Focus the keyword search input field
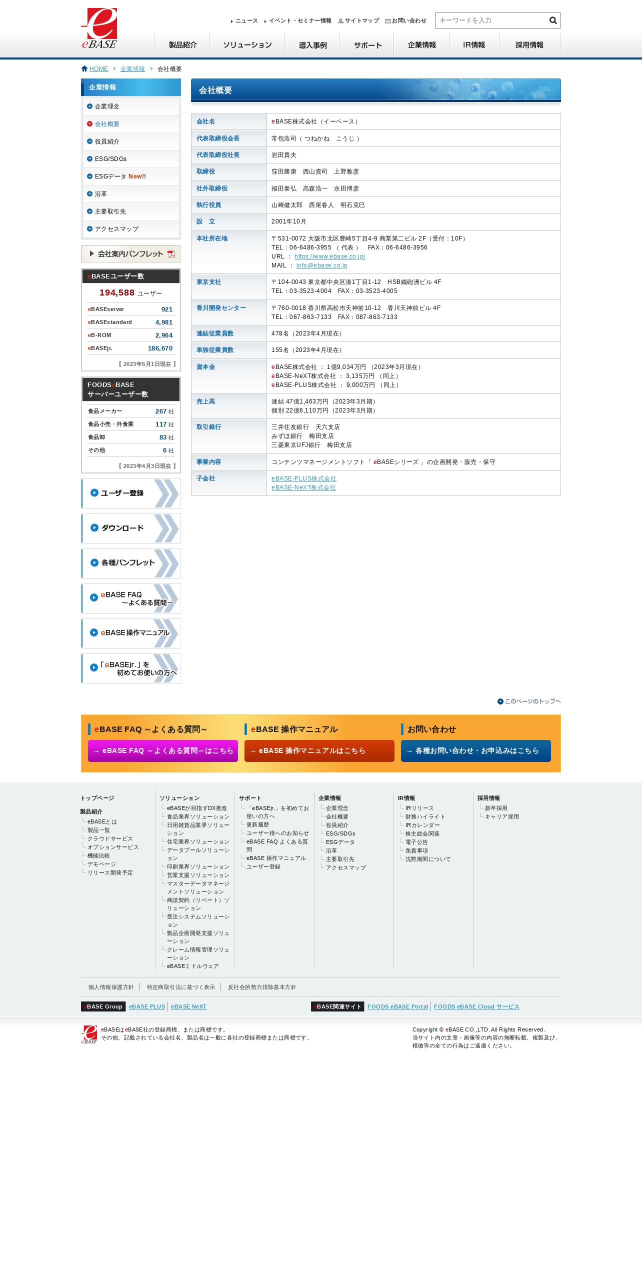Viewport: 642px width, 1284px height. point(491,20)
